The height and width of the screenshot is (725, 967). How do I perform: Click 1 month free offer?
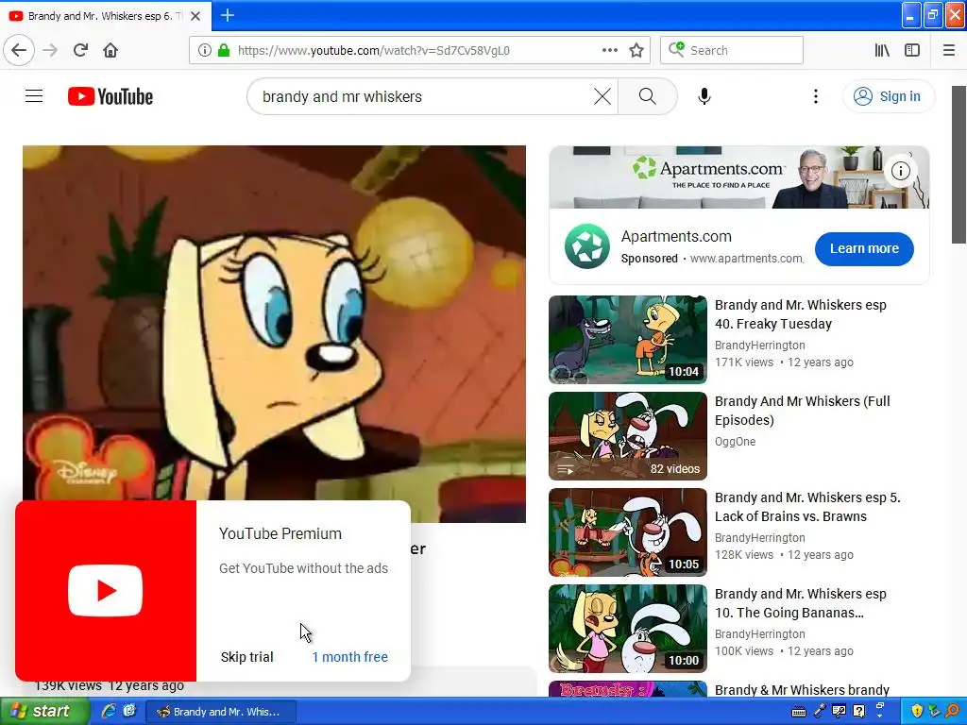pos(349,657)
